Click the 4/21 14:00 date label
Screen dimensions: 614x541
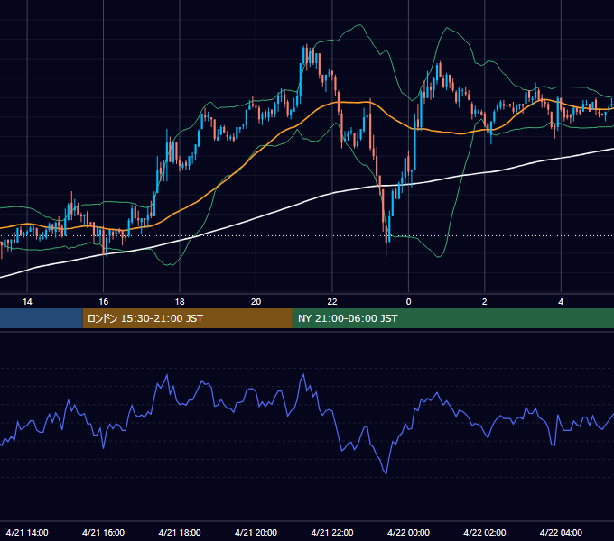27,533
